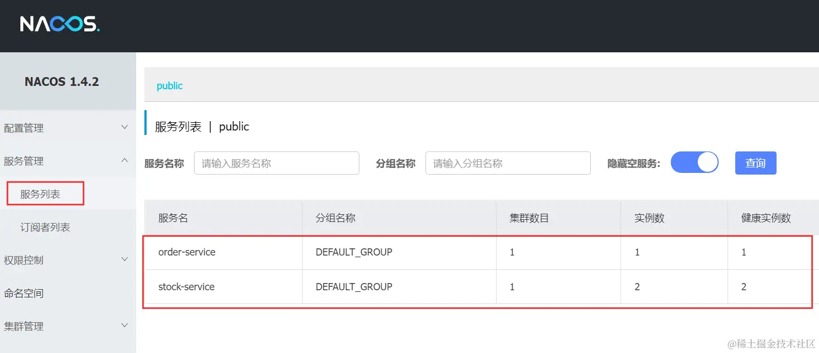
Task: Click the 实例数 column header
Action: point(649,218)
